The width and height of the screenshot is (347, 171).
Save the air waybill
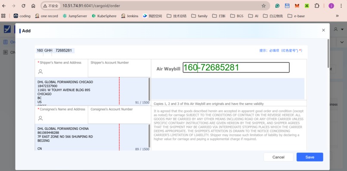310,157
